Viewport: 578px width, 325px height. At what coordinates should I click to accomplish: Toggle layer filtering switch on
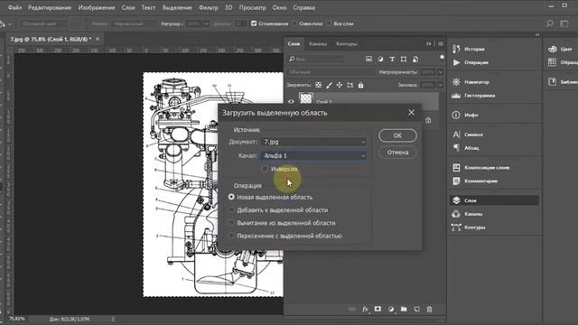coord(442,57)
